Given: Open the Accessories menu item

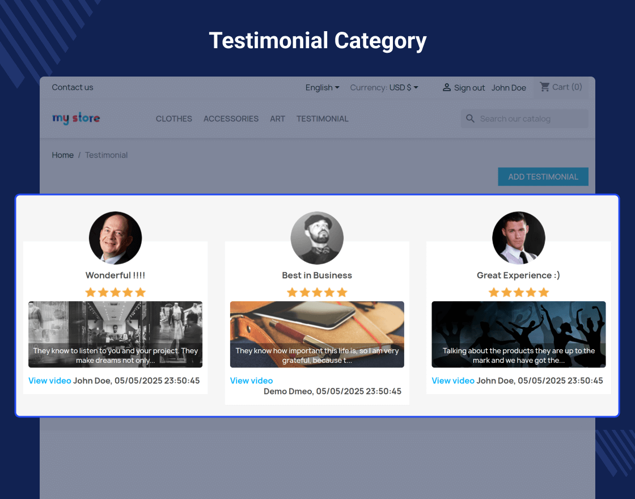Looking at the screenshot, I should pos(231,119).
